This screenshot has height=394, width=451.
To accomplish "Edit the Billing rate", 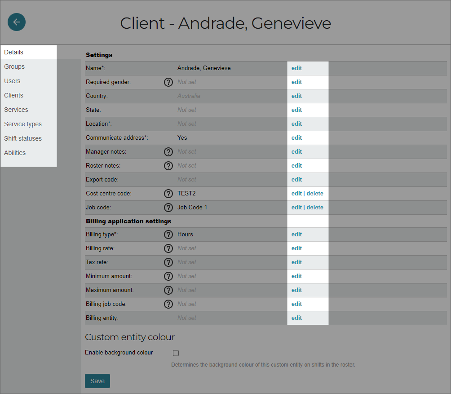I will [x=296, y=248].
